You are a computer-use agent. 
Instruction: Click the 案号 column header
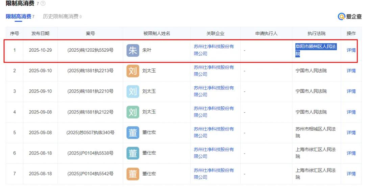[x=90, y=33]
